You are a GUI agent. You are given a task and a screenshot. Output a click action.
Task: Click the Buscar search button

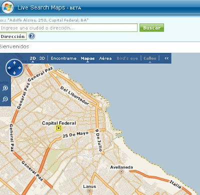[x=151, y=27]
